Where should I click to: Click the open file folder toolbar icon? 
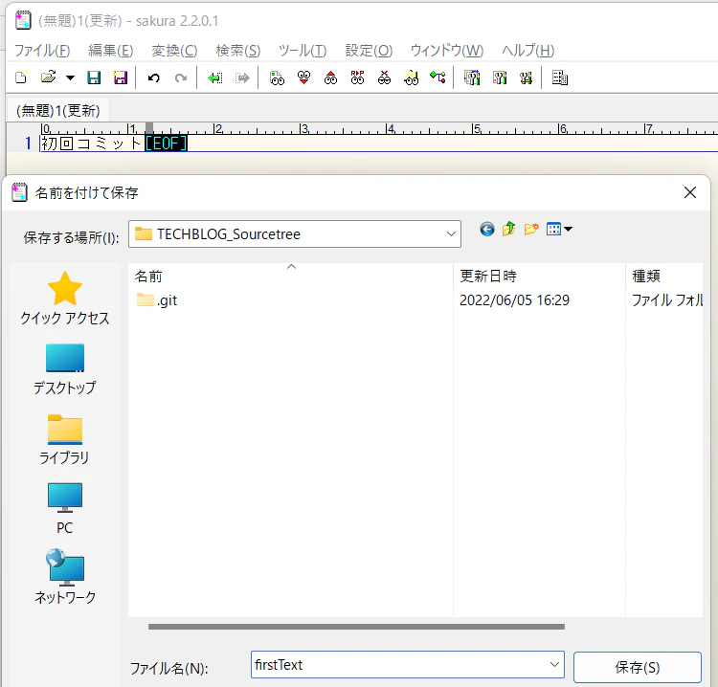pyautogui.click(x=48, y=78)
